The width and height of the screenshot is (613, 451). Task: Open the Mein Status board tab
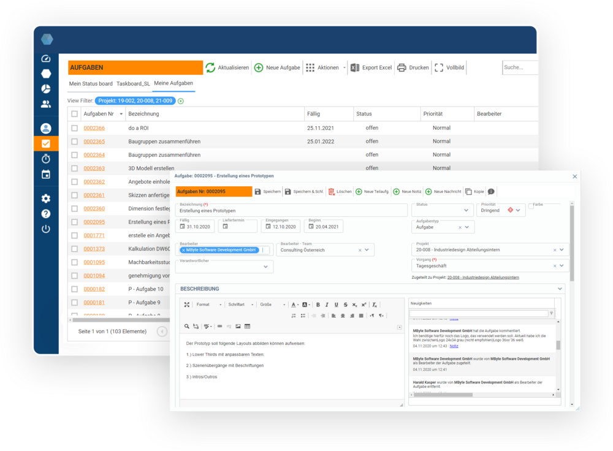(x=91, y=83)
